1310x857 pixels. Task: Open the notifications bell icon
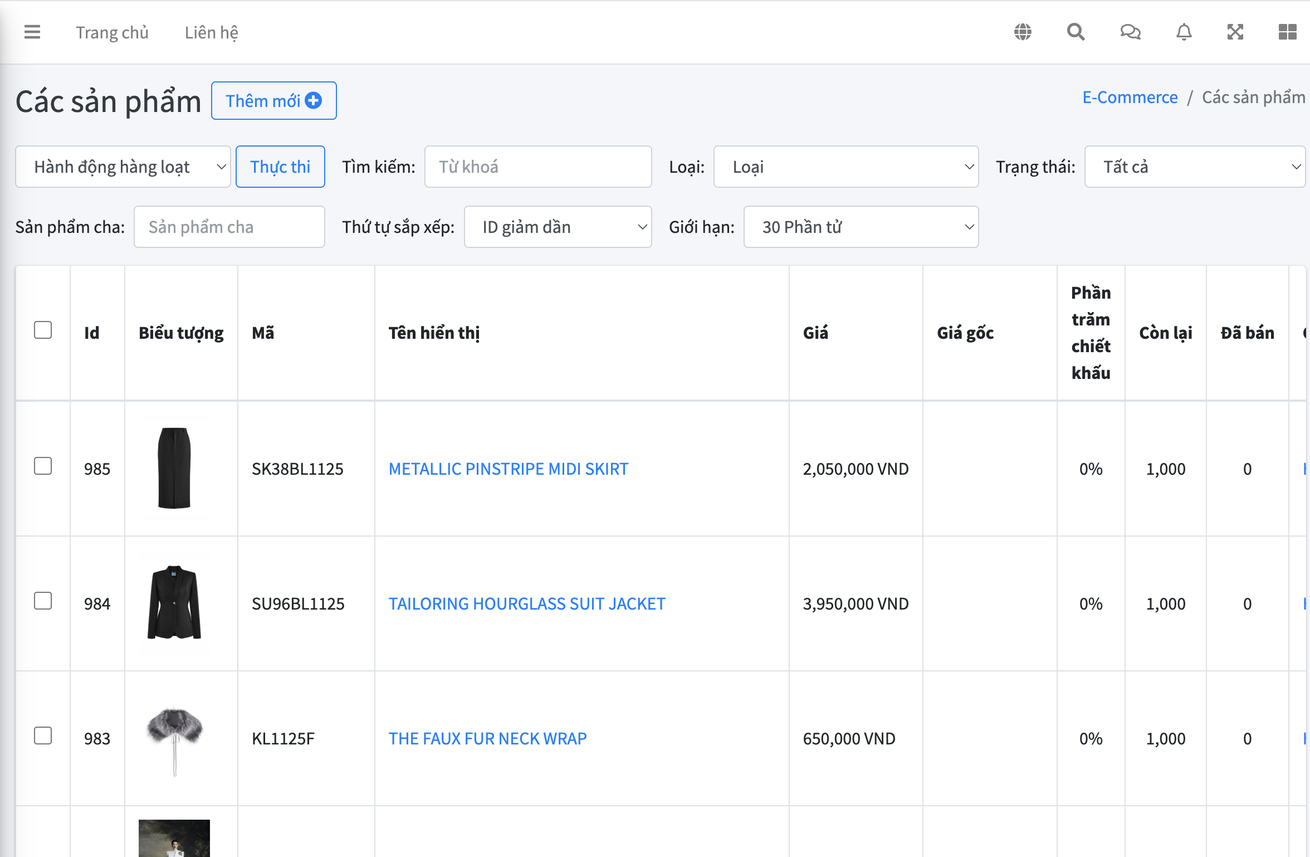point(1184,32)
